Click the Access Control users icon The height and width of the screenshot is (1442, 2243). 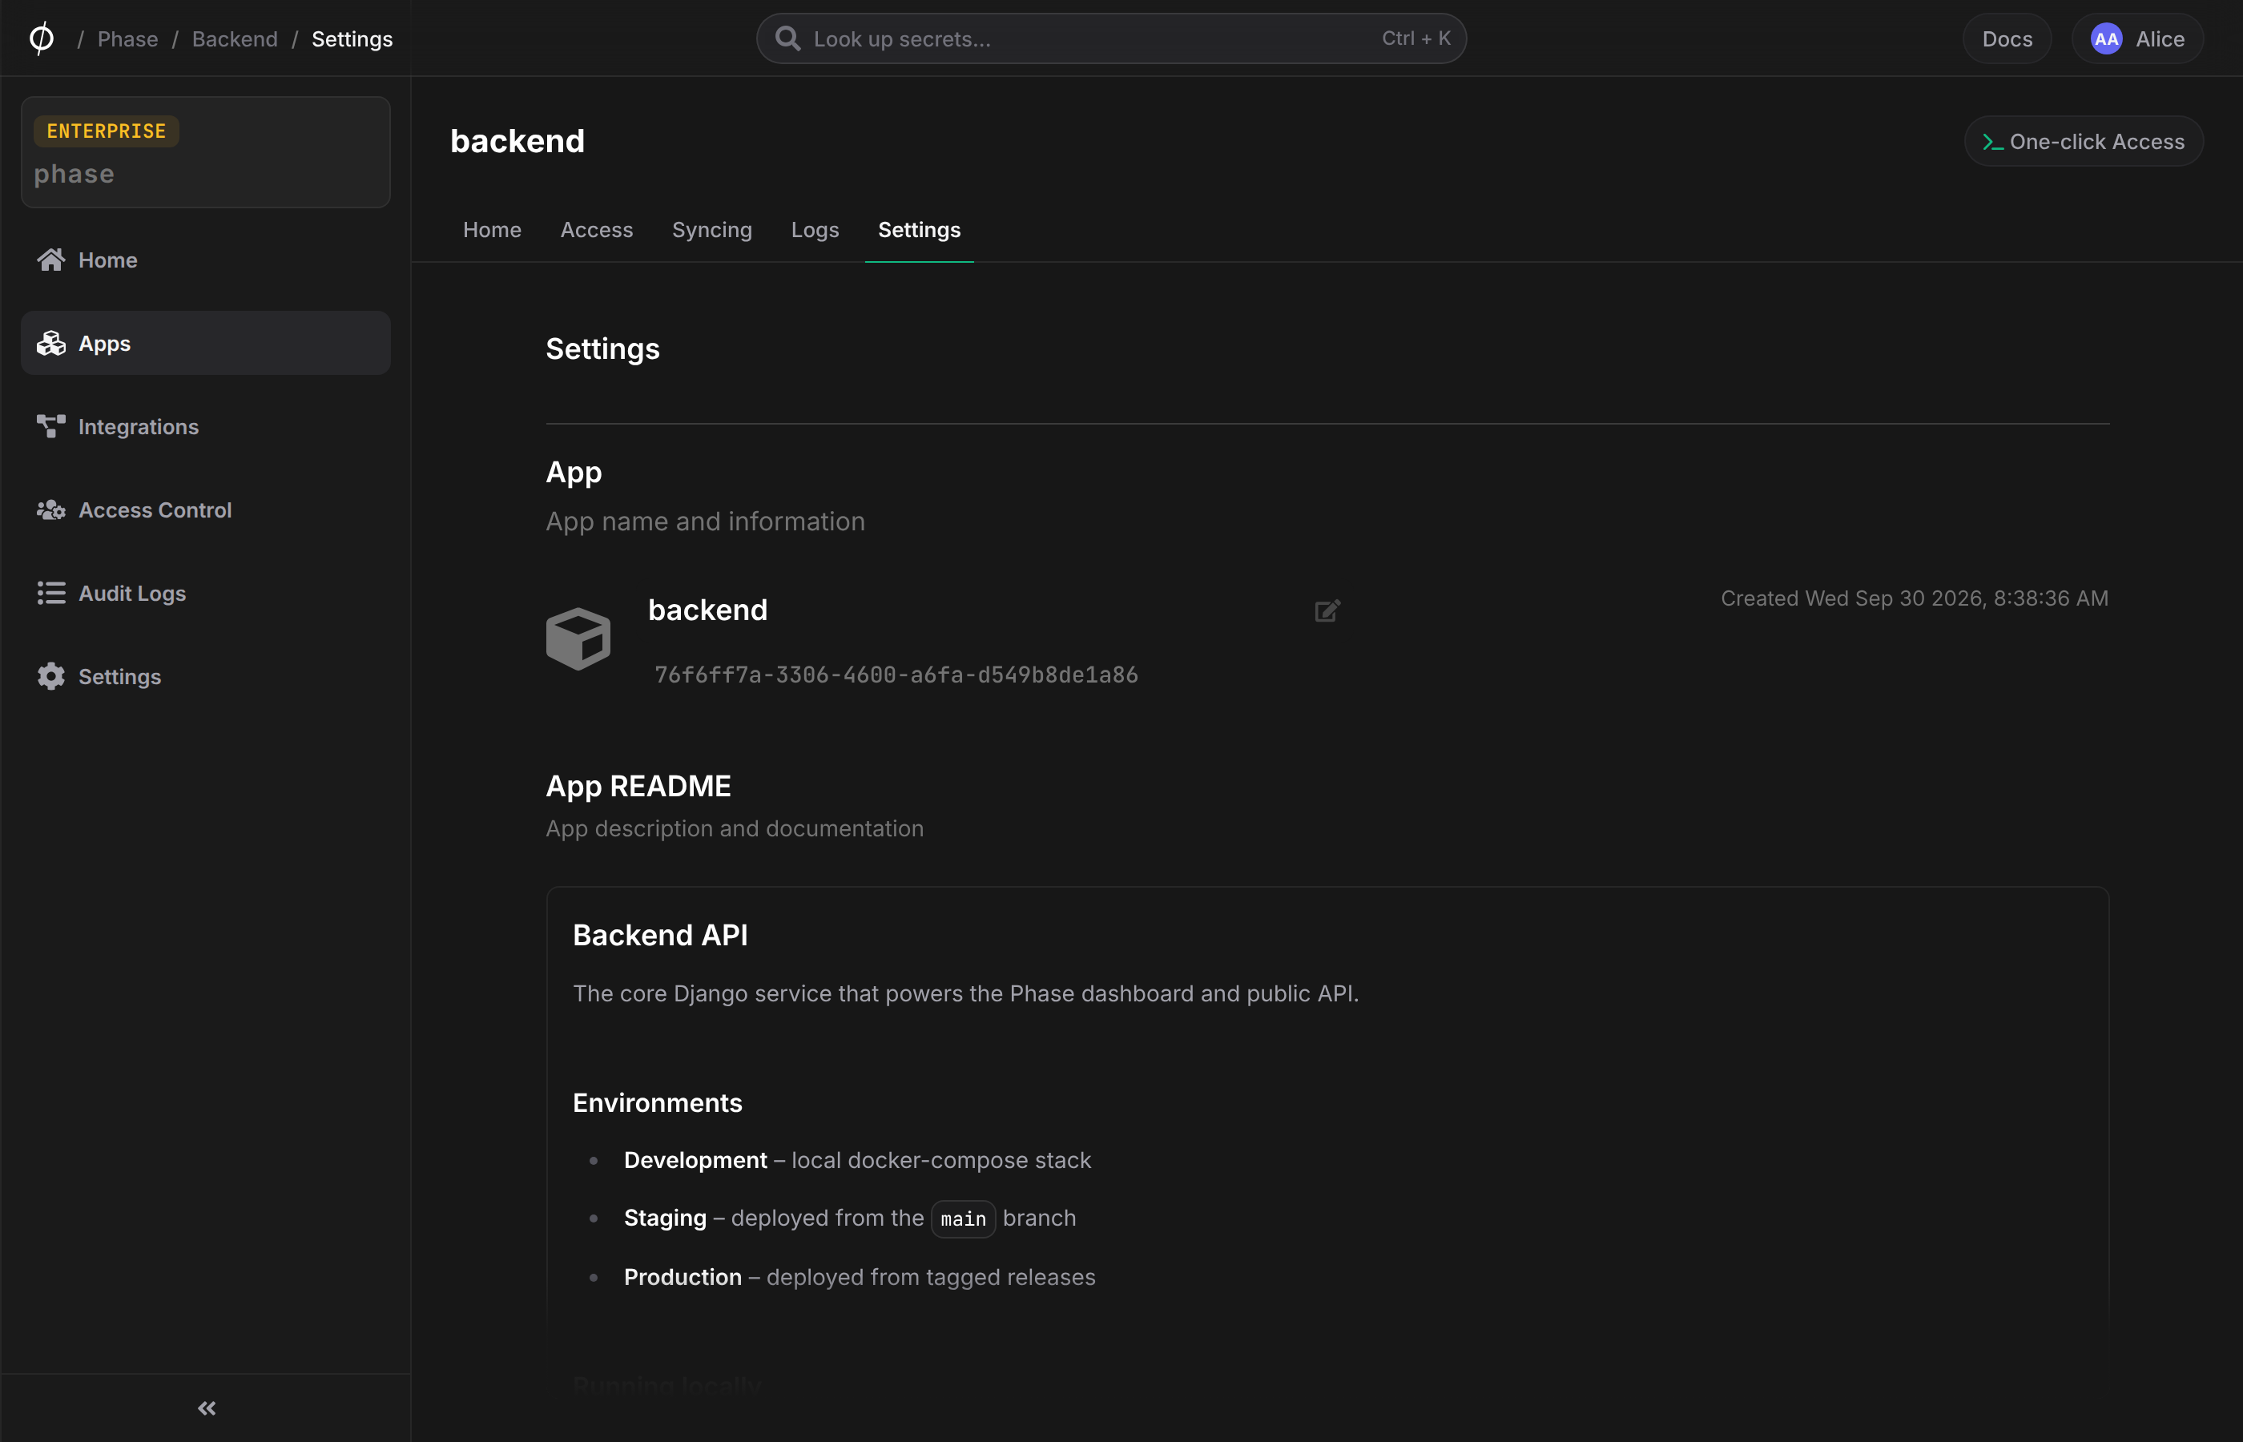pyautogui.click(x=51, y=510)
